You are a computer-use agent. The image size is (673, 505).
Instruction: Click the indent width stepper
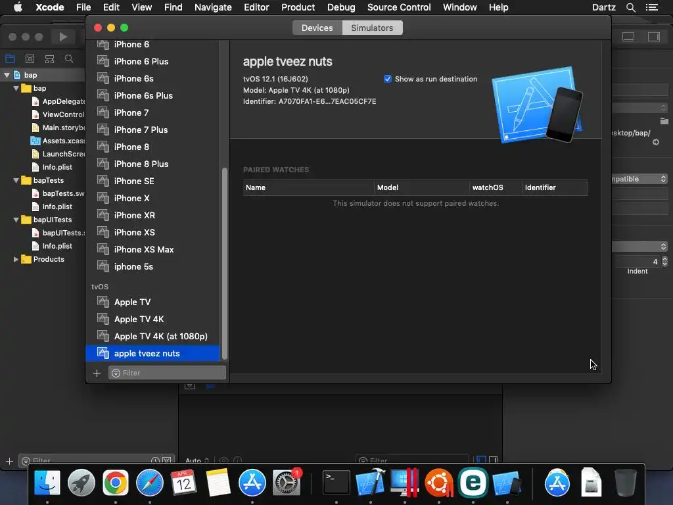coord(664,262)
